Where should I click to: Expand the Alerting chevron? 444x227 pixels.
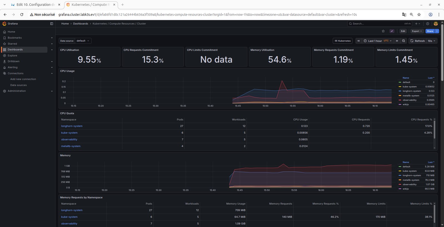click(52, 67)
